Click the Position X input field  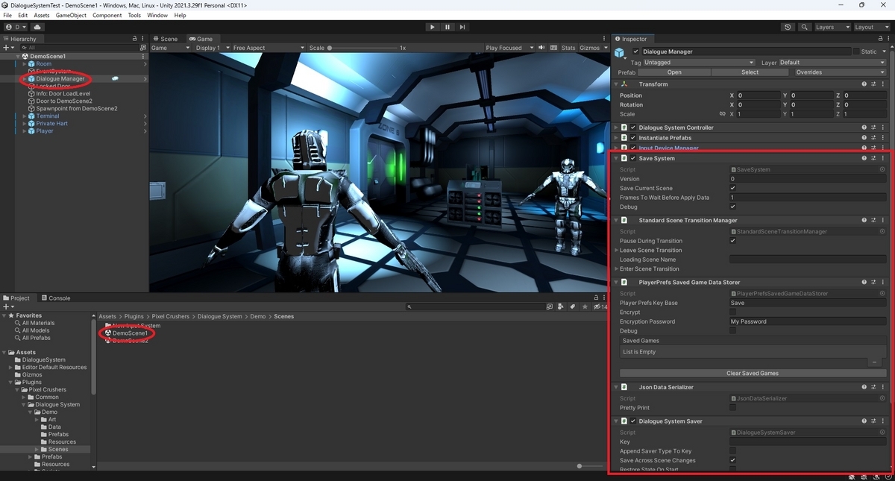click(759, 95)
